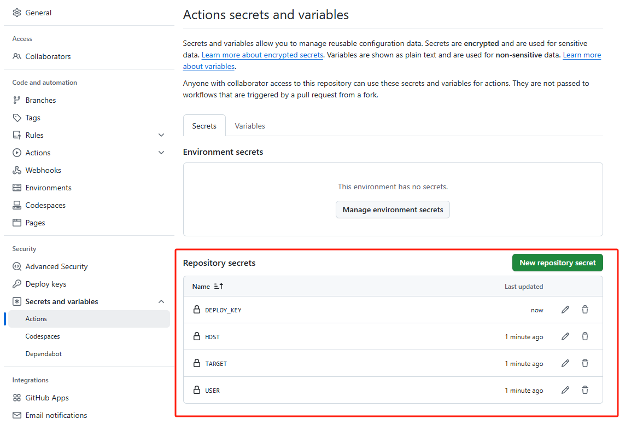Select the Secrets tab
This screenshot has height=448, width=643.
[x=204, y=126]
